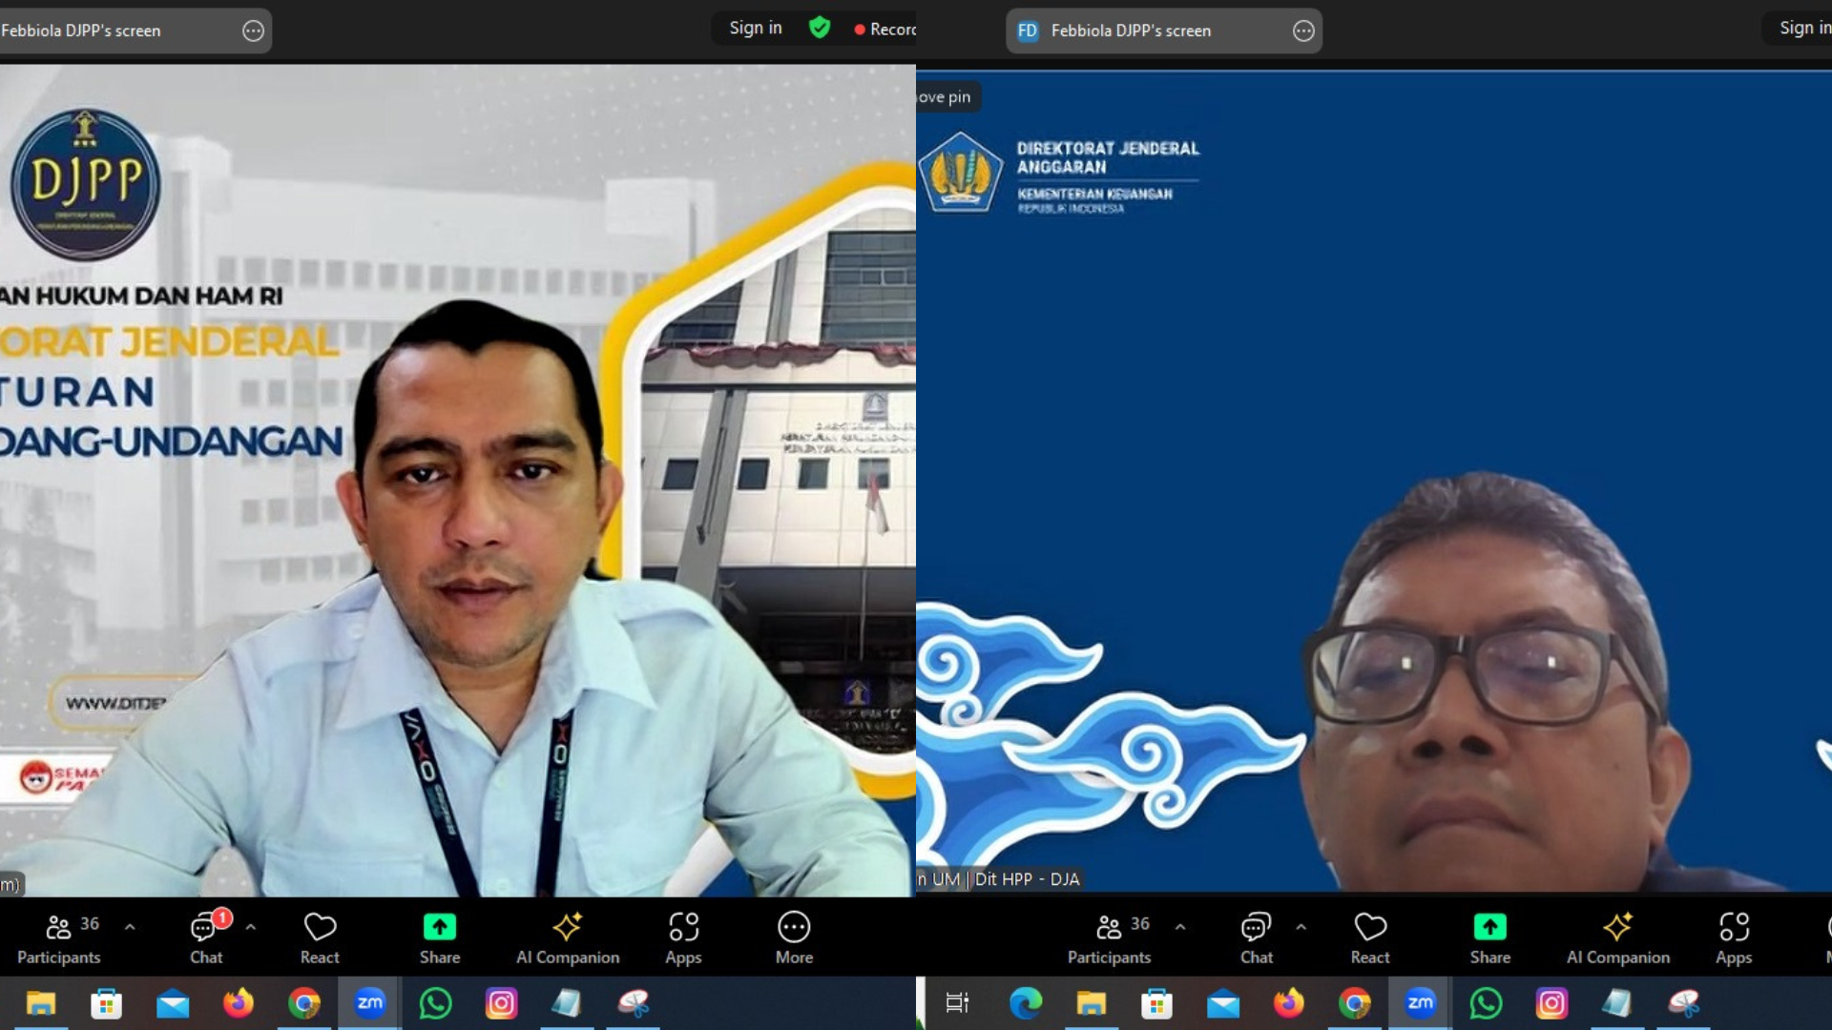The image size is (1832, 1030).
Task: Open Firefox on left taskbar
Action: pyautogui.click(x=239, y=1003)
